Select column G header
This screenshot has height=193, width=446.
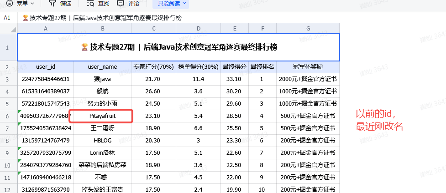tap(308, 28)
